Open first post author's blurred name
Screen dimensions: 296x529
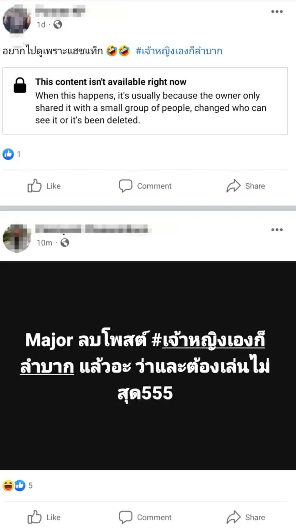tap(61, 11)
